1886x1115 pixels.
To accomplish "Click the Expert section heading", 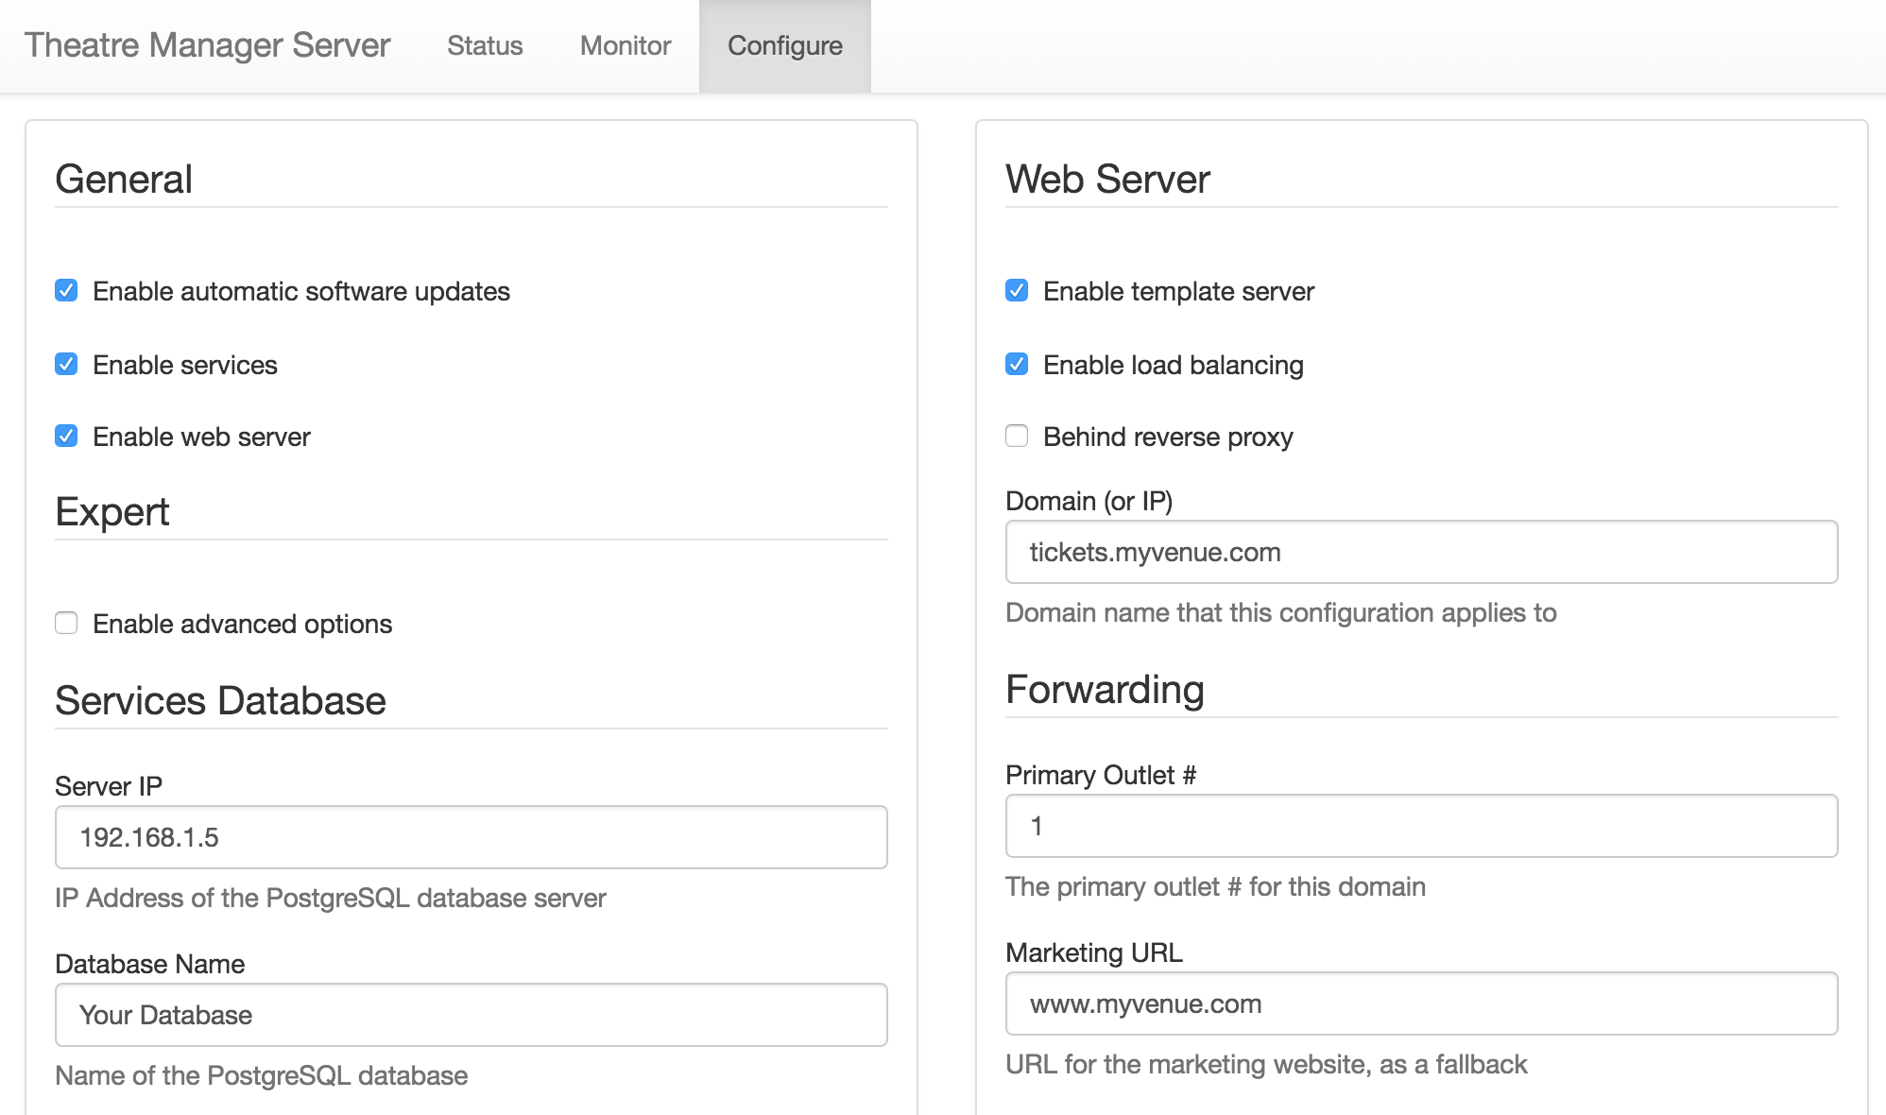I will pyautogui.click(x=112, y=511).
